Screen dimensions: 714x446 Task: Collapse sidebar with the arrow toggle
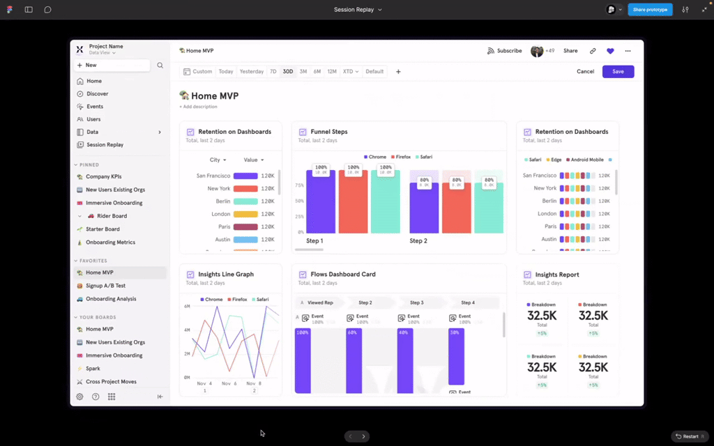coord(160,397)
